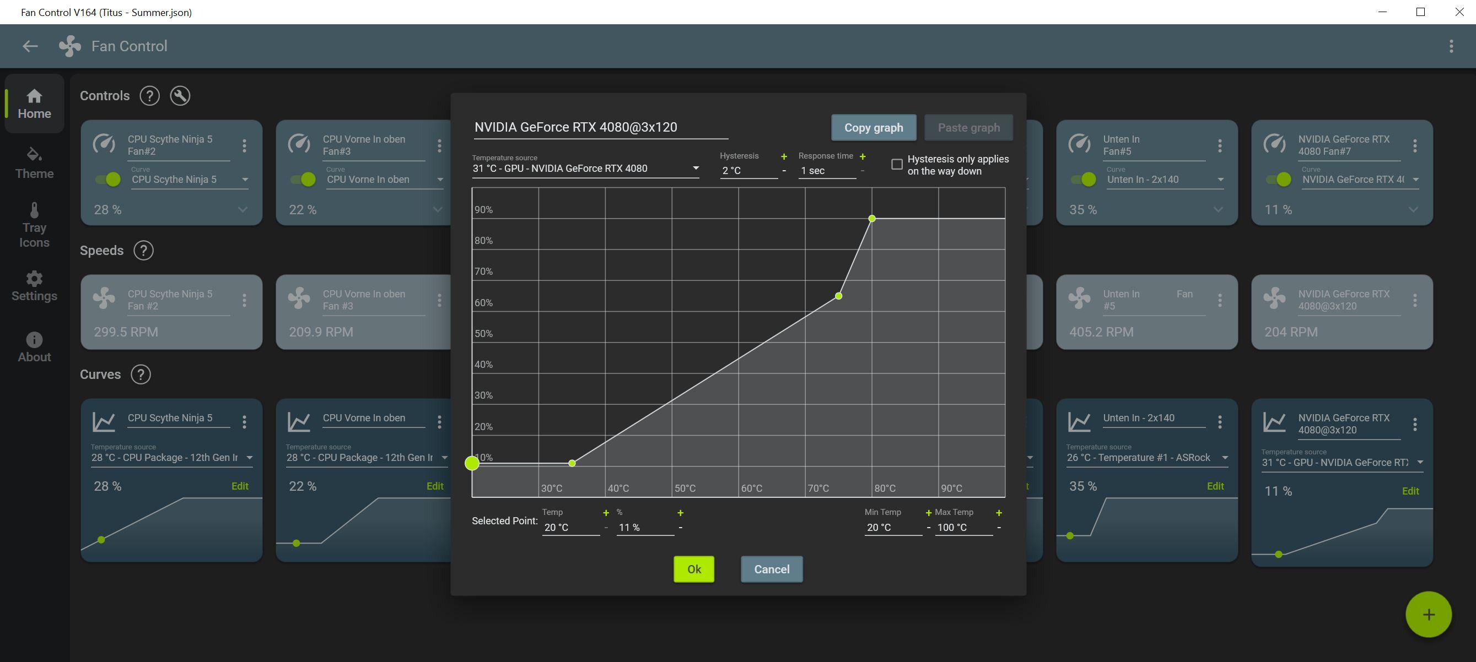
Task: Open menu of CPU Scythe Ninja 5 Fan #2 speed card
Action: (x=244, y=300)
